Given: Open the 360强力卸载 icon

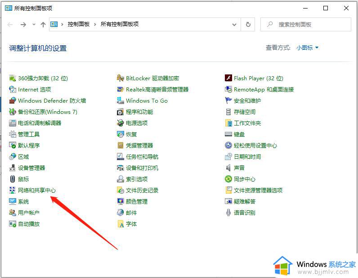Looking at the screenshot, I should pos(12,78).
